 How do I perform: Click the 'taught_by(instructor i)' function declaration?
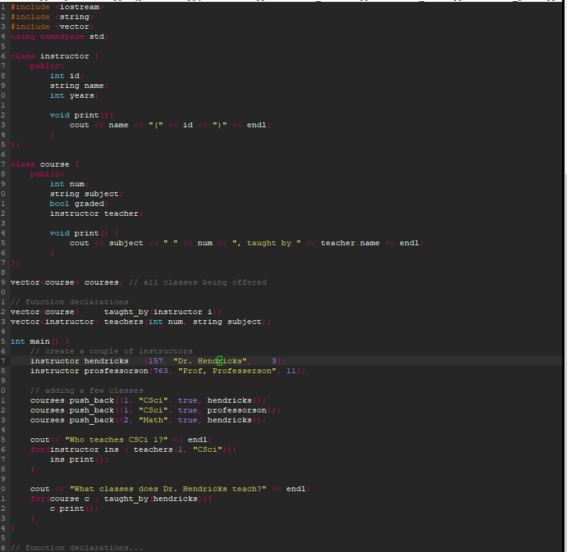click(x=162, y=312)
